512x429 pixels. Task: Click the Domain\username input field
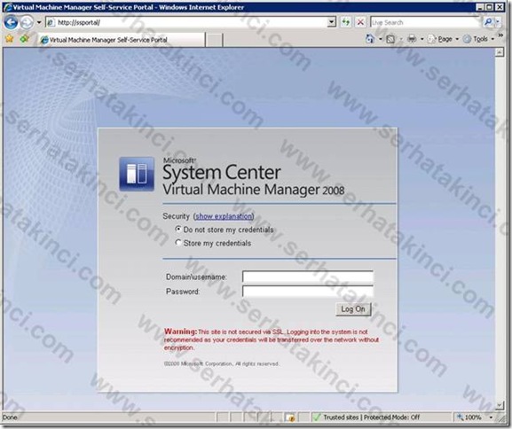point(308,277)
